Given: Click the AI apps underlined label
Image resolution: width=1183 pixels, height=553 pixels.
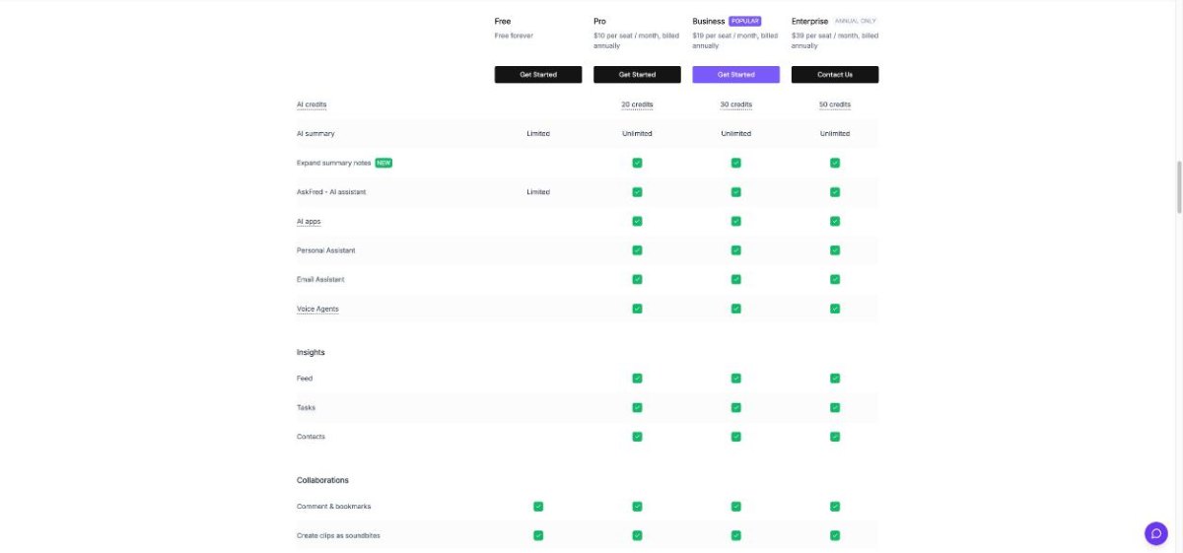Looking at the screenshot, I should (x=309, y=222).
